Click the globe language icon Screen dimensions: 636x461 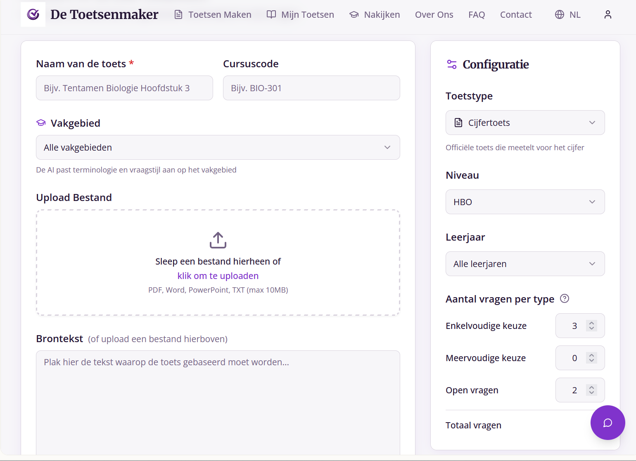pos(559,14)
